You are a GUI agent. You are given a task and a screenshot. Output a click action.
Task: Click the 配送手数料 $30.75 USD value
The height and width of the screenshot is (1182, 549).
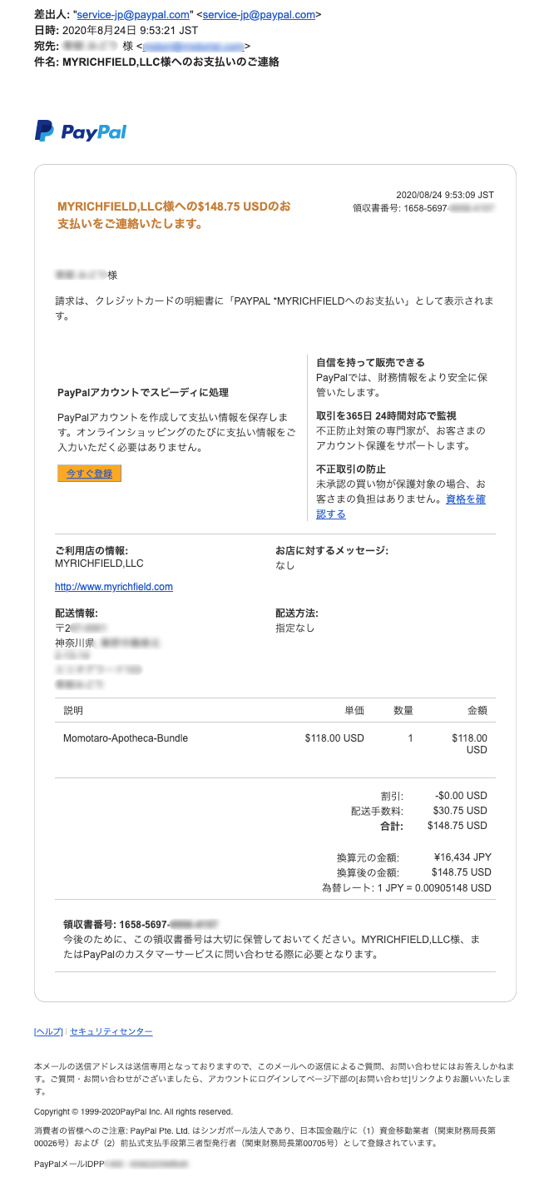(x=460, y=811)
